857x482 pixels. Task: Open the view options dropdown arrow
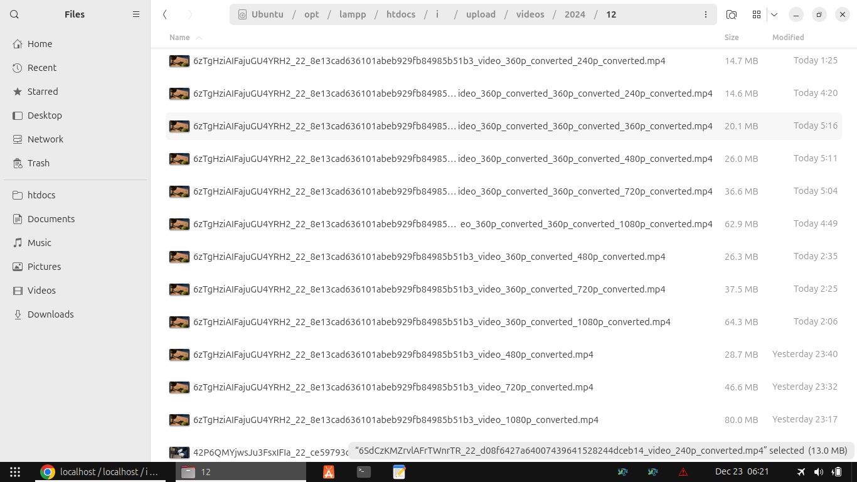click(774, 14)
